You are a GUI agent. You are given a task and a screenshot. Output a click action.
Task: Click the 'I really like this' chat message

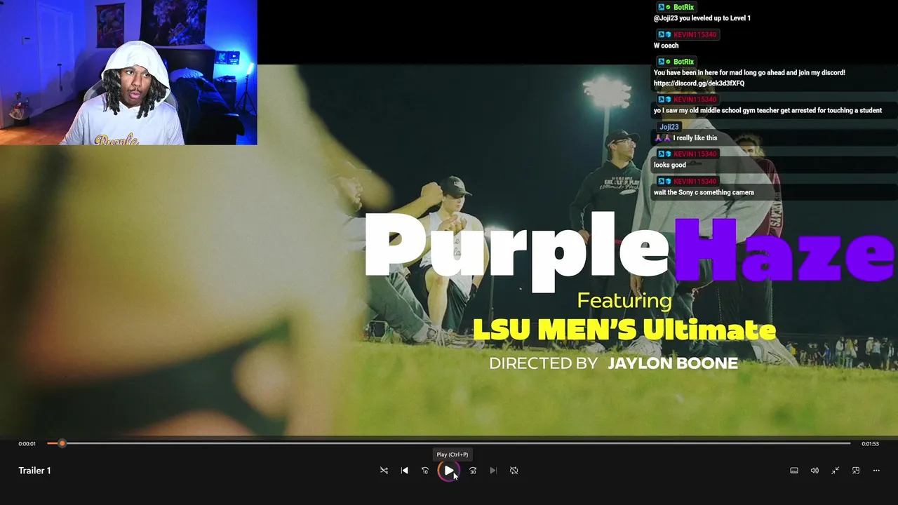pos(695,138)
